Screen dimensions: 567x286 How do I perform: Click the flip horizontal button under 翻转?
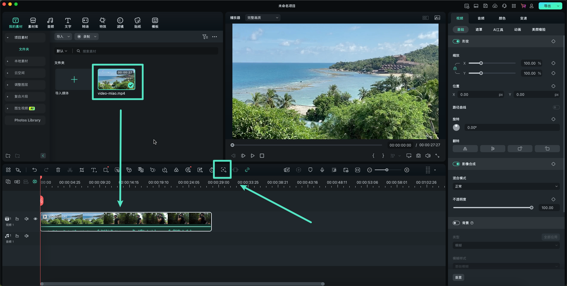[x=465, y=149]
